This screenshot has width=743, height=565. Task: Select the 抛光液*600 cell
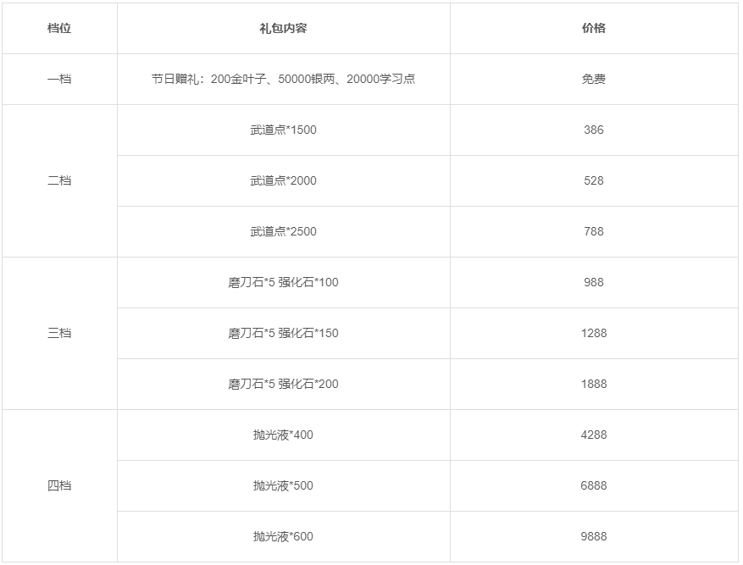click(x=283, y=536)
